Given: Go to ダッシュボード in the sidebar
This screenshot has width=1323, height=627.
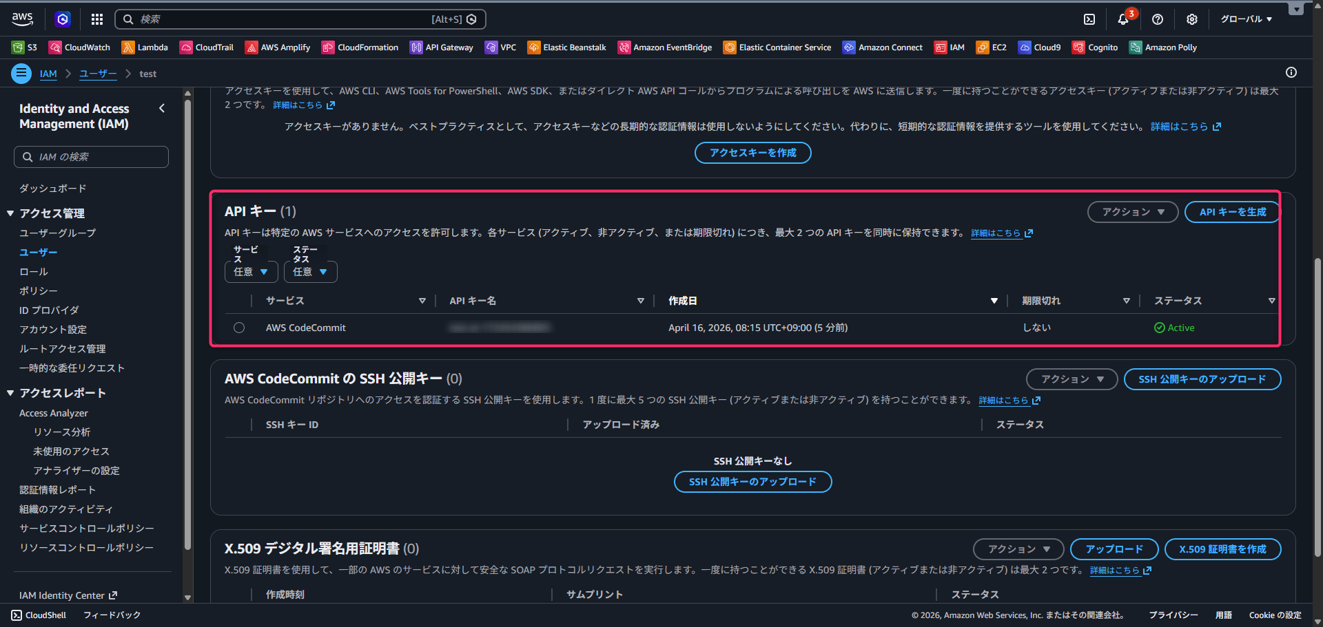Looking at the screenshot, I should point(53,188).
